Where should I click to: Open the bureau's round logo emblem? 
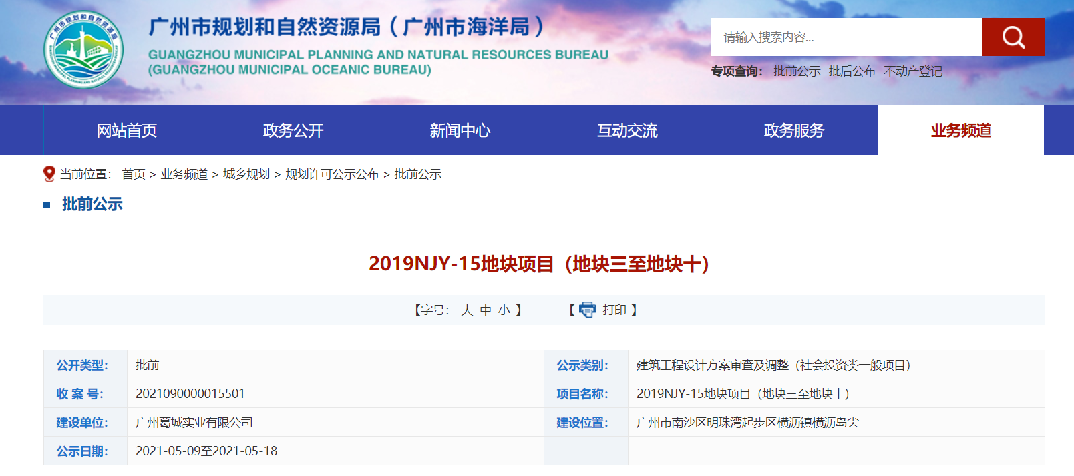pos(83,50)
